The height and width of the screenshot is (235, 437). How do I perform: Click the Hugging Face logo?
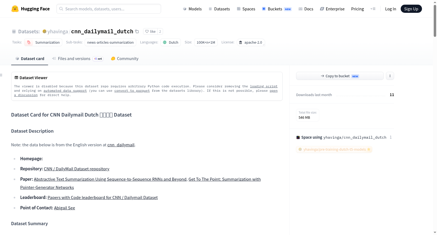point(30,9)
